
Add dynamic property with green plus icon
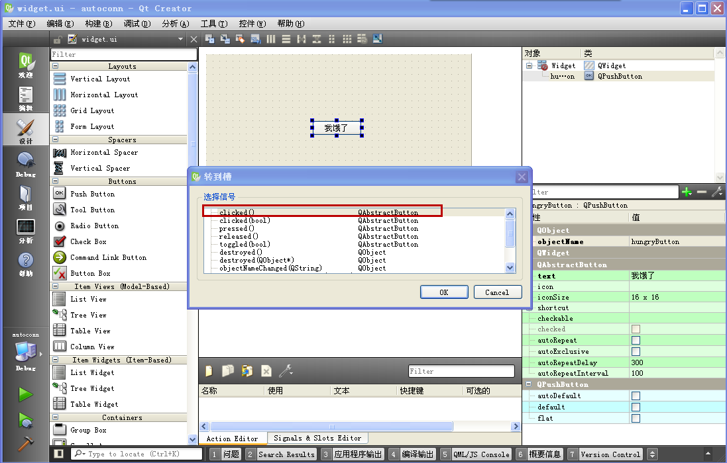point(687,192)
